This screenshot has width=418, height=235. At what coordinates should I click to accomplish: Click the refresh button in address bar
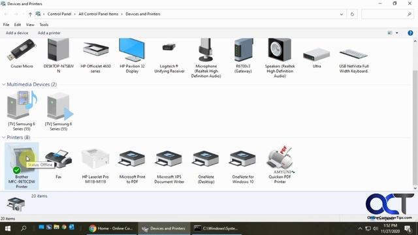tap(352, 14)
